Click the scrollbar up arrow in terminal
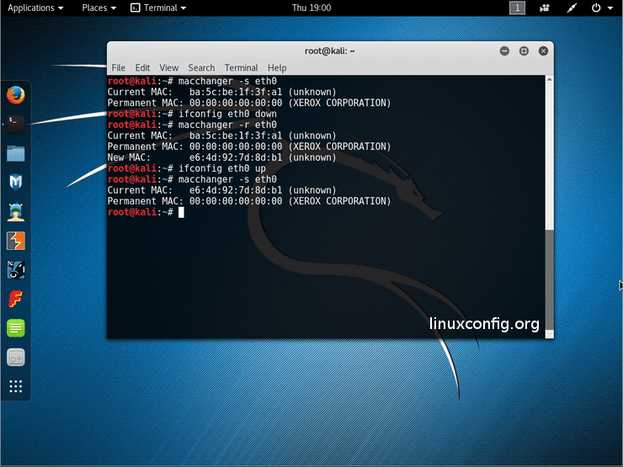The width and height of the screenshot is (623, 467). point(550,79)
